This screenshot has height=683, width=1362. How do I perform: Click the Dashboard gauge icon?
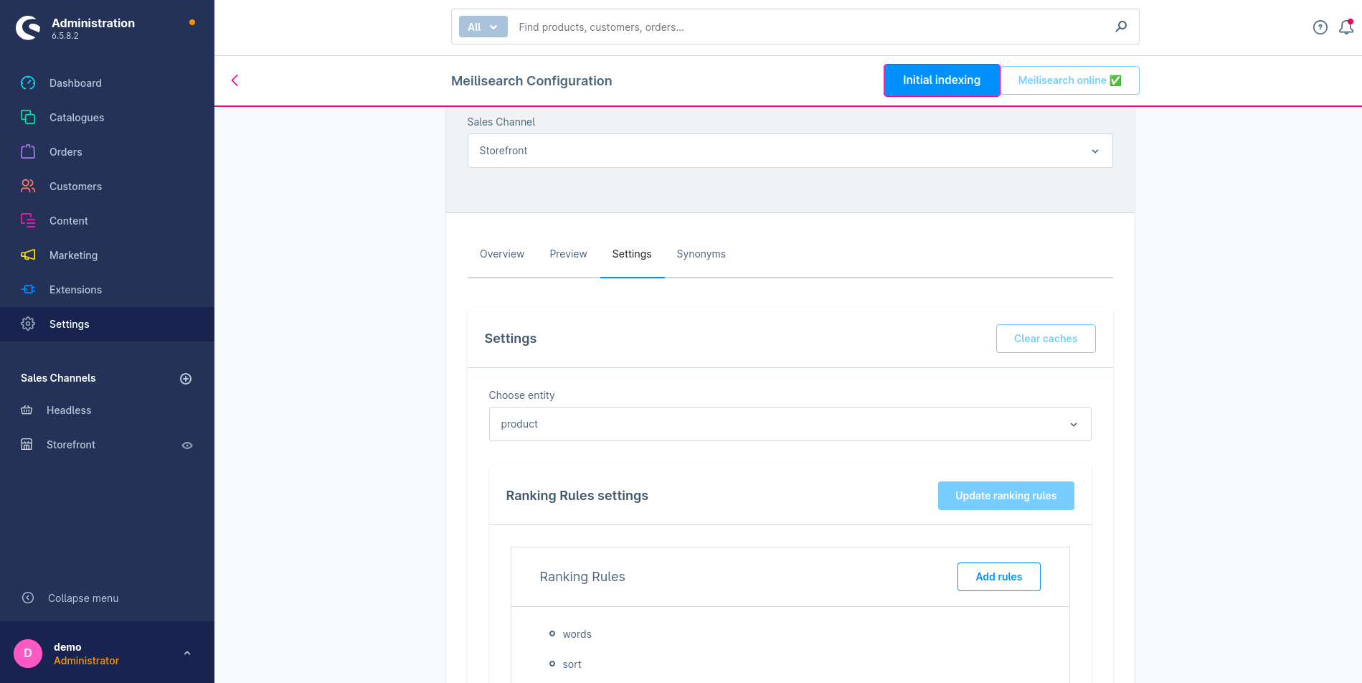[x=28, y=83]
